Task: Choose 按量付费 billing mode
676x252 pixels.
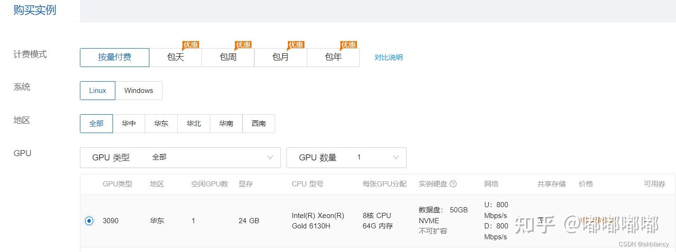Action: [x=114, y=58]
